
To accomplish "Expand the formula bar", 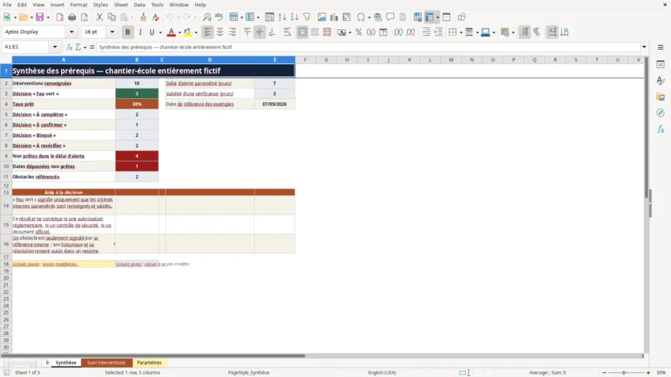I will pos(644,47).
